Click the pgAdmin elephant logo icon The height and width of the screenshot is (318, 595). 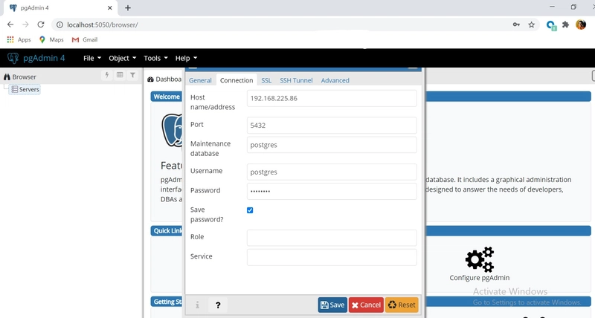click(13, 58)
